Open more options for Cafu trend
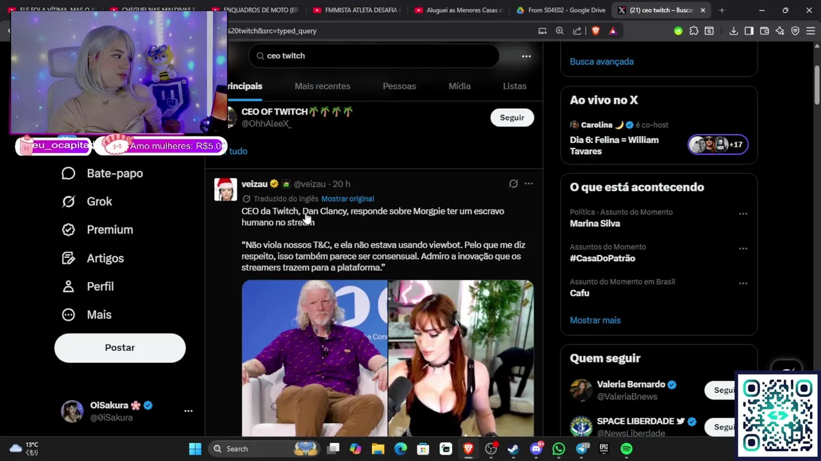 click(743, 283)
